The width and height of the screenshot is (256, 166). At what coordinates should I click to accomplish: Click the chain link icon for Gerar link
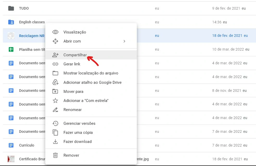pos(55,64)
